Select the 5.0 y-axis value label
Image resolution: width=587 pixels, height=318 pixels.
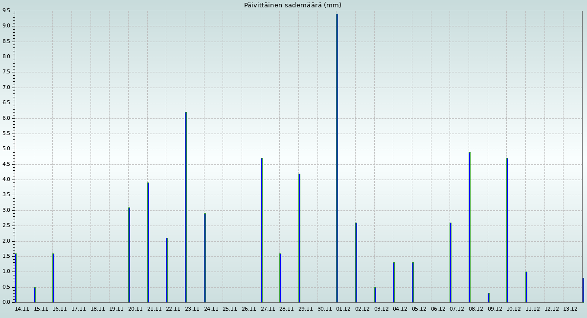tap(6, 149)
